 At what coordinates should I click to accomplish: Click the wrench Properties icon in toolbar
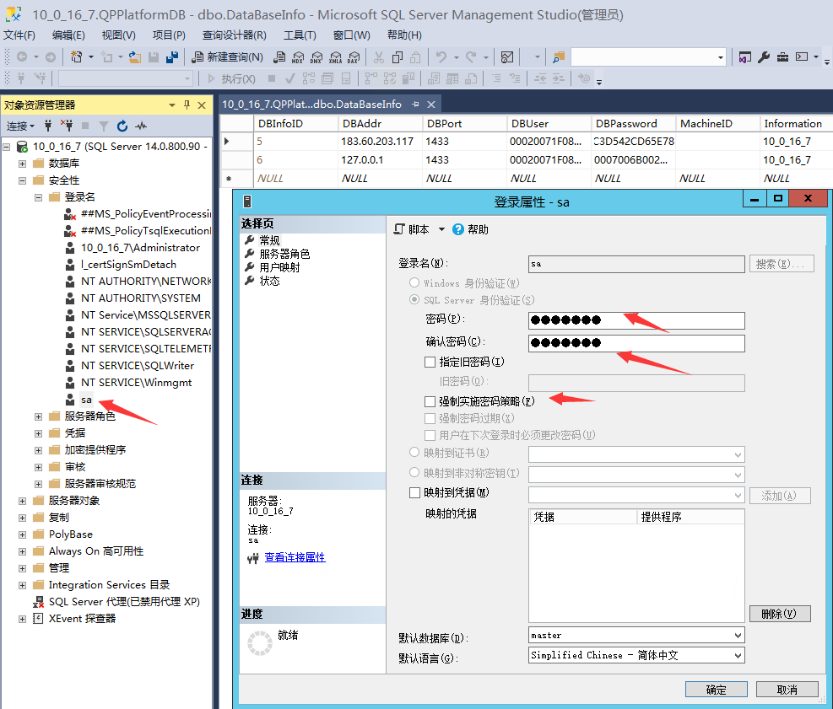coord(764,57)
